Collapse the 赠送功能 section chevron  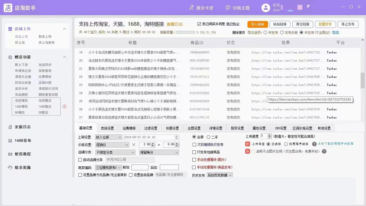tap(64, 57)
